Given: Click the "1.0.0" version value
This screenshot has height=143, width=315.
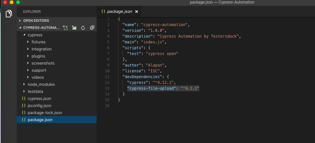Looking at the screenshot, I should (156, 31).
